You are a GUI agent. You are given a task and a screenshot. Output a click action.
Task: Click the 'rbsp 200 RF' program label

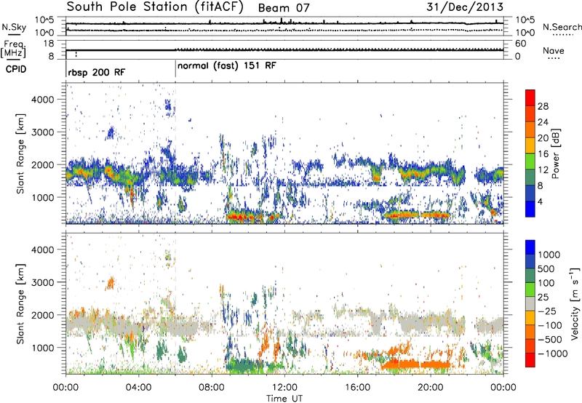(97, 72)
